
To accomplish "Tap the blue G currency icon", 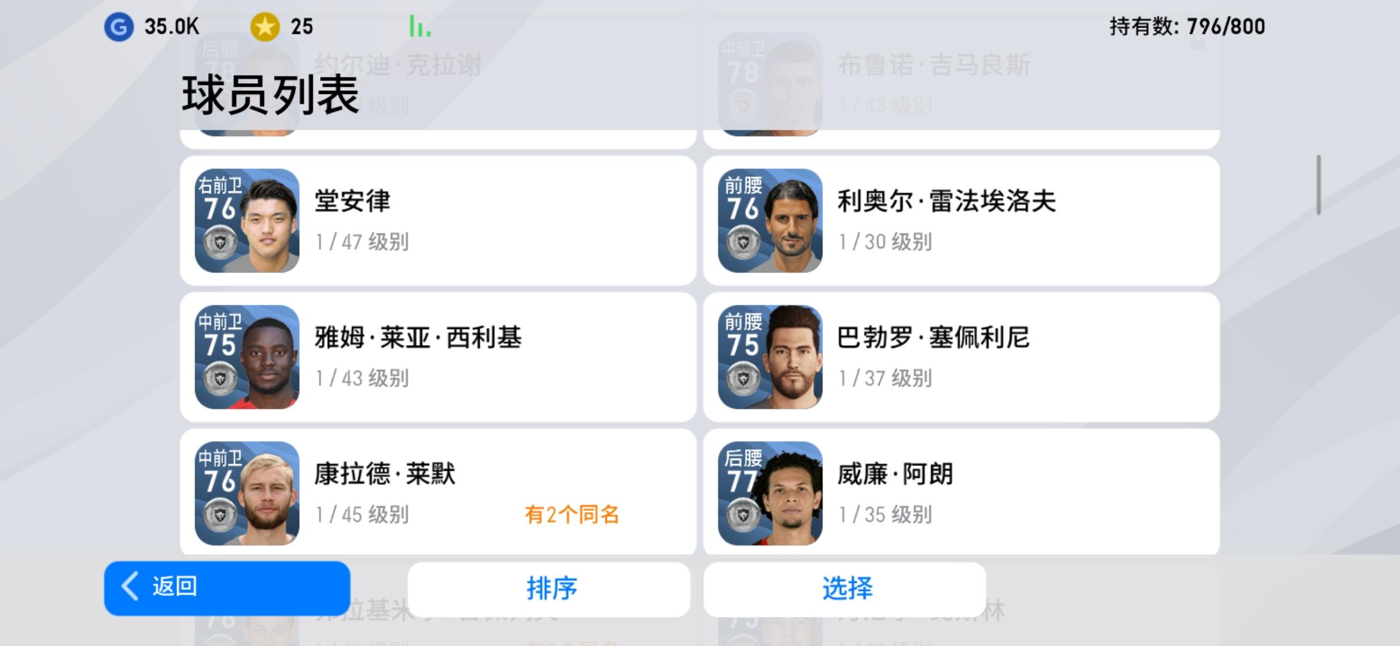I will click(118, 27).
